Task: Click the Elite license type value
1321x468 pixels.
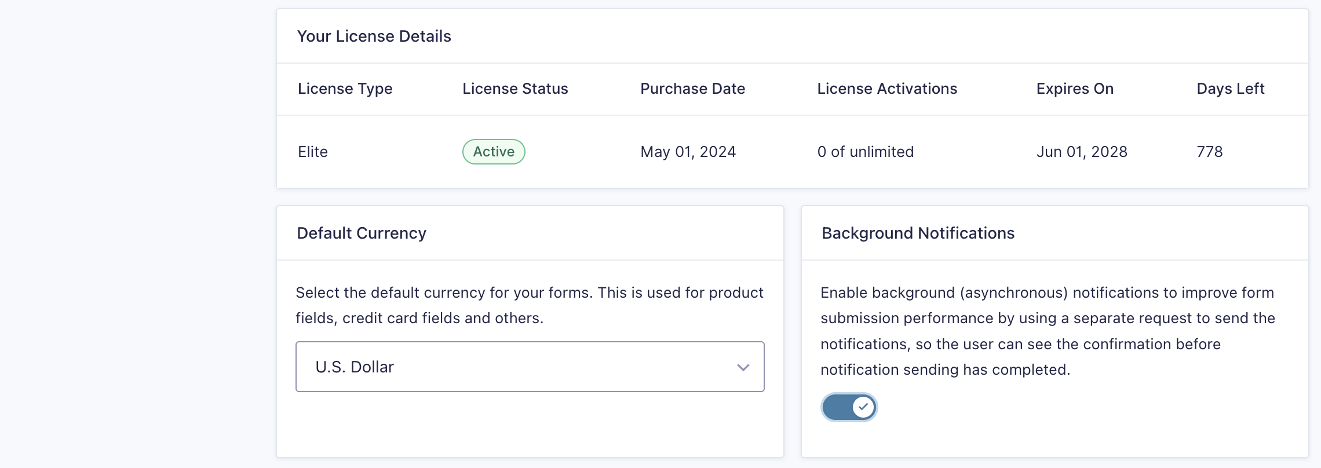Action: point(313,152)
